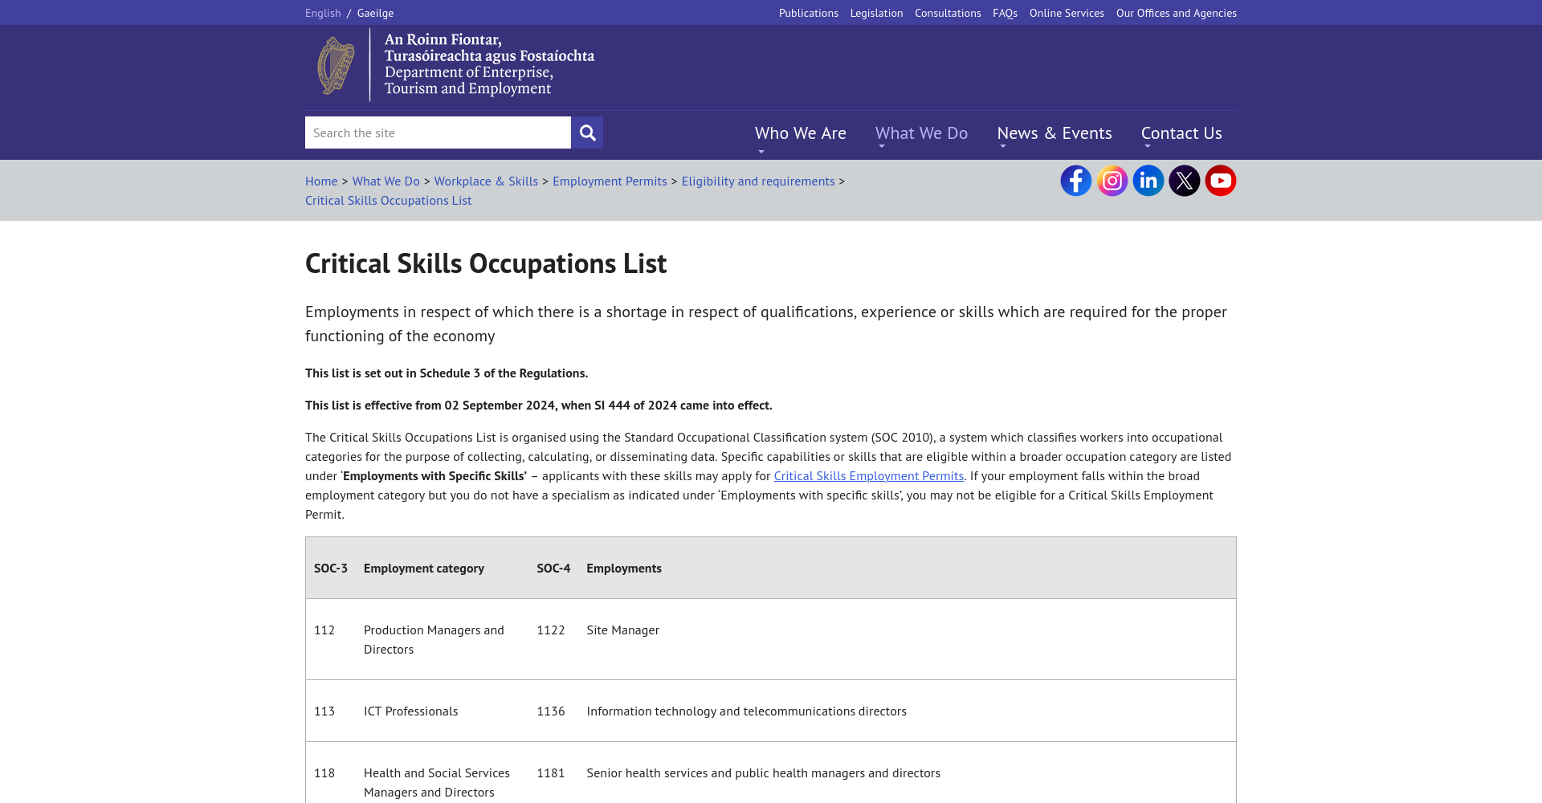Click table cell 118
The width and height of the screenshot is (1542, 803).
(x=324, y=773)
